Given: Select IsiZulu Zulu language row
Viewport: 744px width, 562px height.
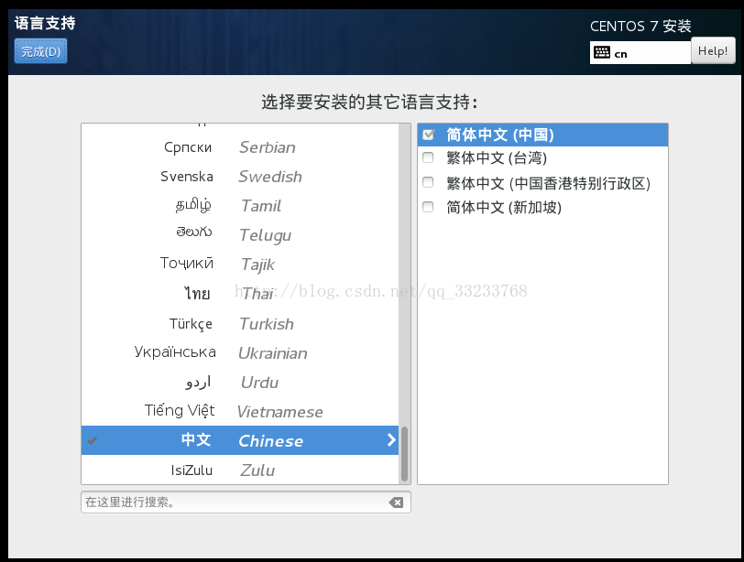Looking at the screenshot, I should 240,470.
